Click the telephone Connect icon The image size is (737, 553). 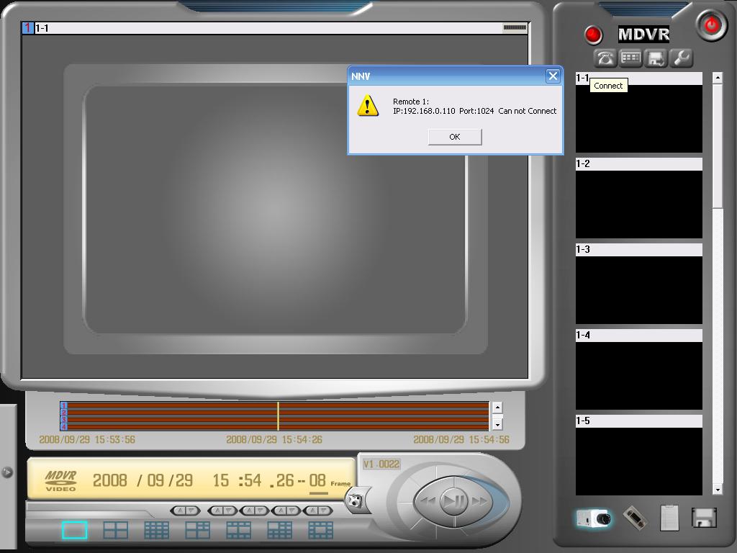click(605, 58)
